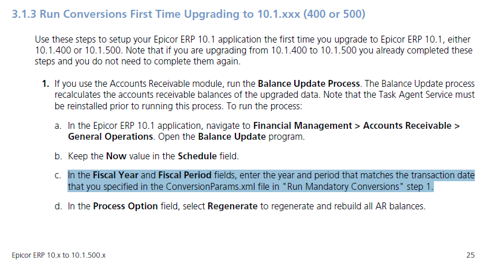Image resolution: width=502 pixels, height=268 pixels.
Task: Click bold "Balance Update" in step a
Action: [x=232, y=136]
